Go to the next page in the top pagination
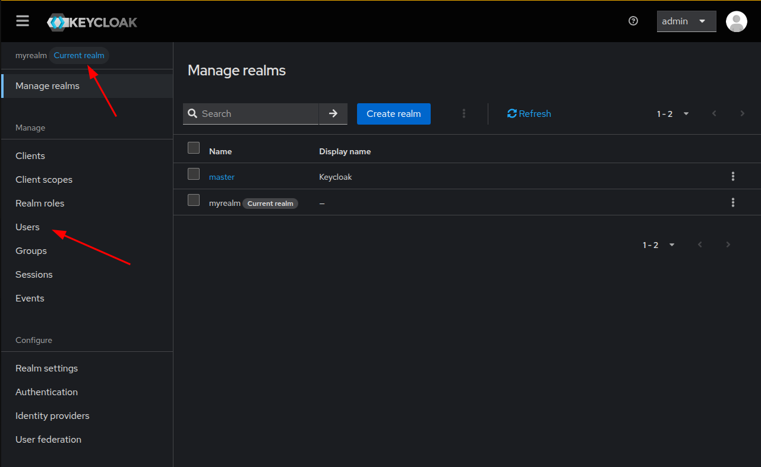 coord(742,113)
